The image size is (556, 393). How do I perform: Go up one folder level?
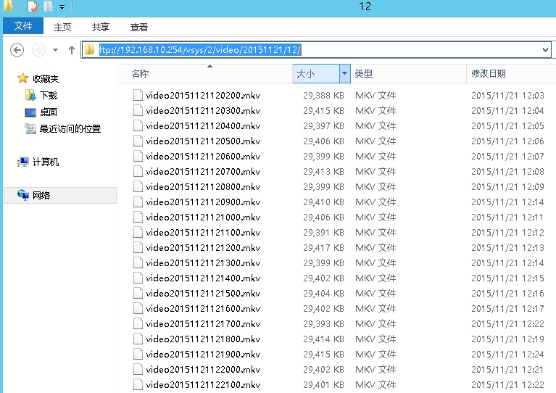pos(72,50)
